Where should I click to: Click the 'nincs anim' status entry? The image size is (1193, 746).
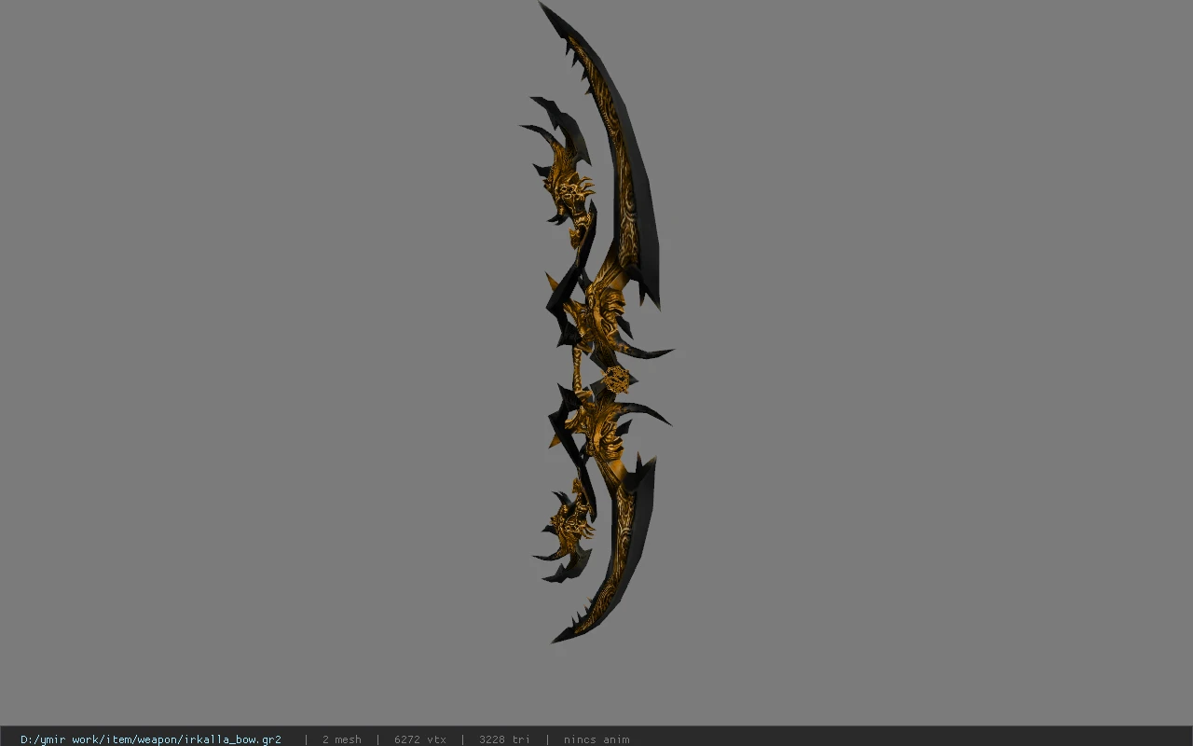tap(596, 739)
